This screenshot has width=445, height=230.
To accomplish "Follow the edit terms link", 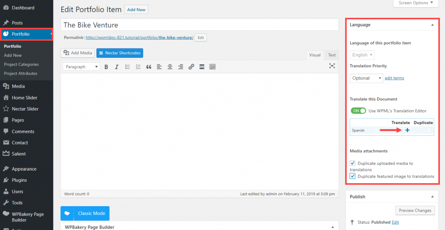I will tap(394, 78).
